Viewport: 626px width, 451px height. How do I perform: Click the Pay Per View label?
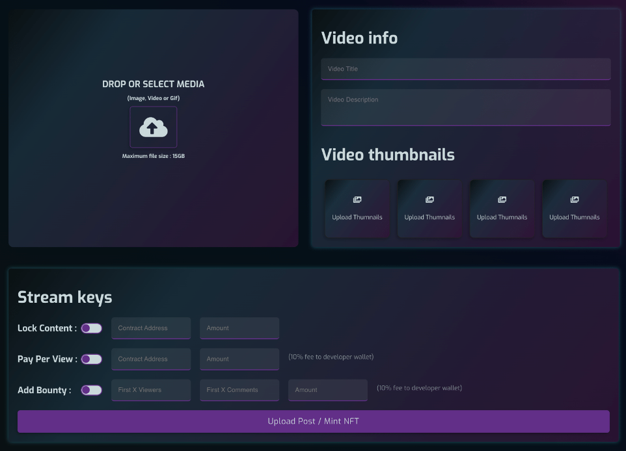pos(48,359)
